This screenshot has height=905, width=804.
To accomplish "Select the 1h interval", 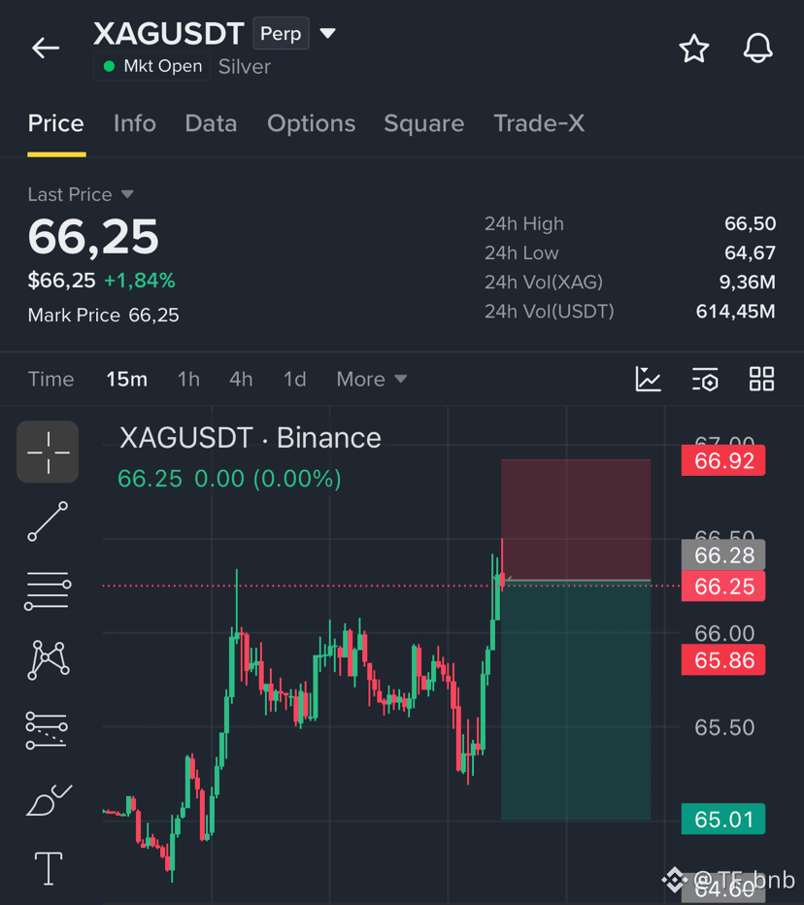I will [188, 380].
